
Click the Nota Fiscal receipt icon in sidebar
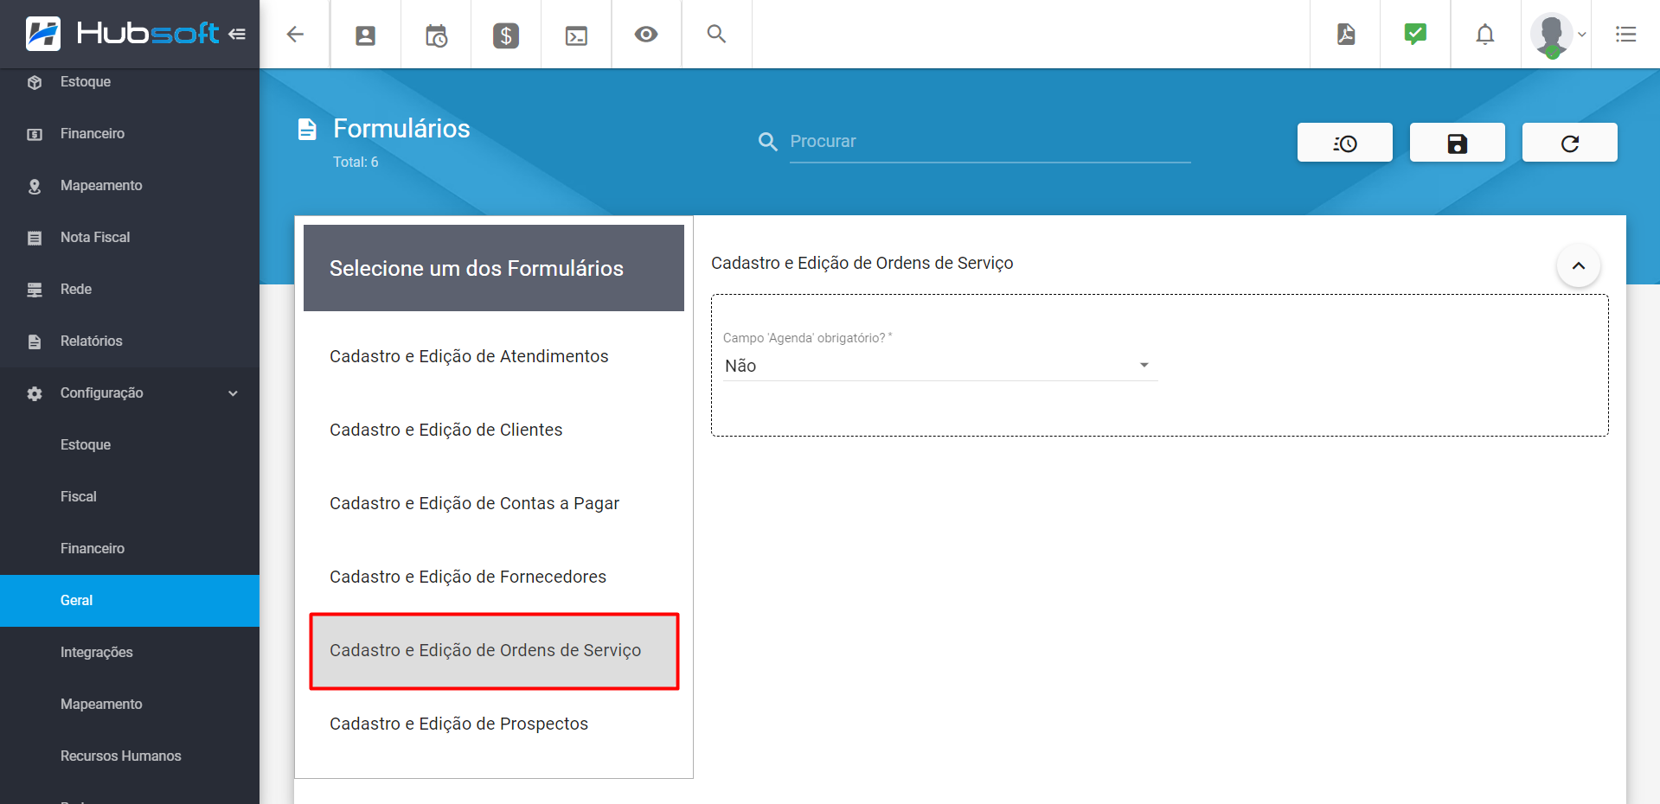(x=35, y=238)
